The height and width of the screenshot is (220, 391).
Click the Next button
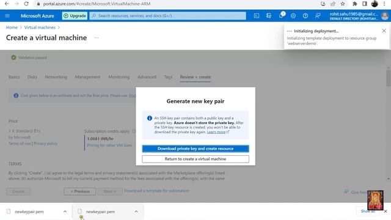(110, 191)
